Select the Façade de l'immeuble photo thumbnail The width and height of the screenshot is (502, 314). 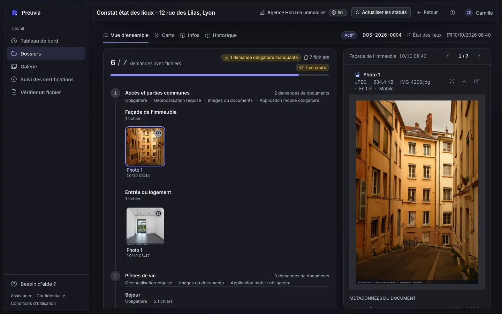tap(145, 146)
